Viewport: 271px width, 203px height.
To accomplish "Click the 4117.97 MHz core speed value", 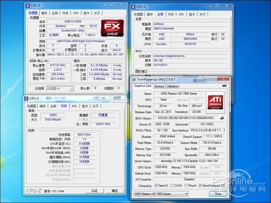I will click(58, 66).
